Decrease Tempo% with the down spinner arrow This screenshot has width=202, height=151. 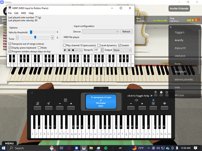coord(102,51)
